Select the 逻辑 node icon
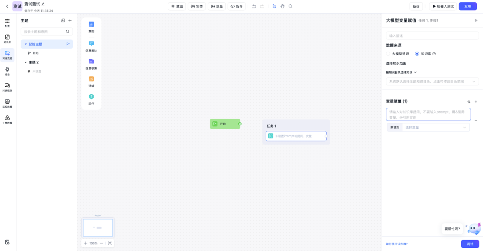Screen dimensions: 483x251 [91, 79]
